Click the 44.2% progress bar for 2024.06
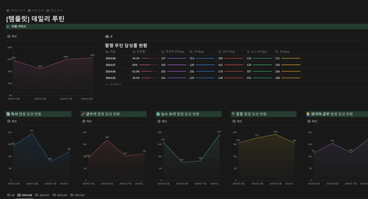 (x=149, y=58)
